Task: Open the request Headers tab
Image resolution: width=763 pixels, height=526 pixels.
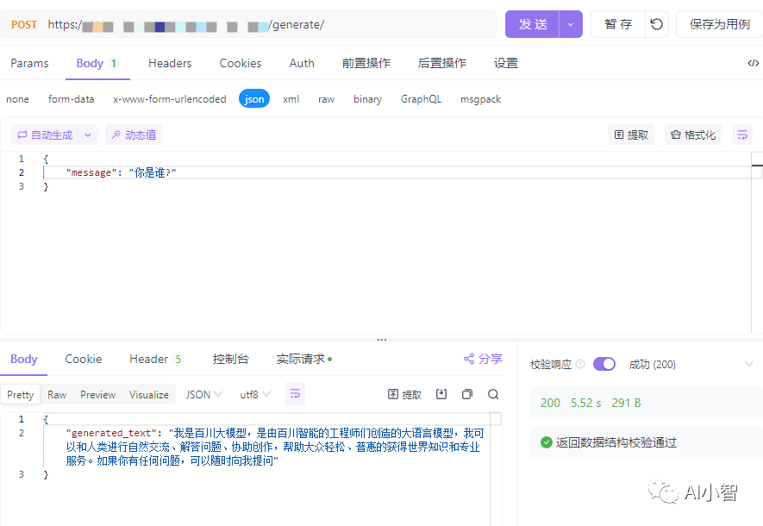Action: [170, 63]
